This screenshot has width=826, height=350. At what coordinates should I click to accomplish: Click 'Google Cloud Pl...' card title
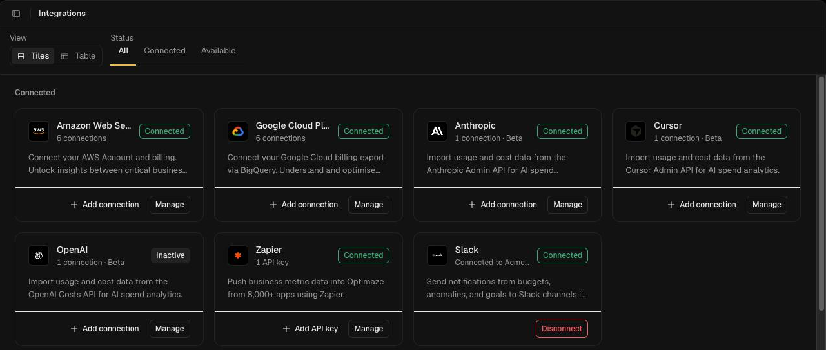[x=293, y=125]
